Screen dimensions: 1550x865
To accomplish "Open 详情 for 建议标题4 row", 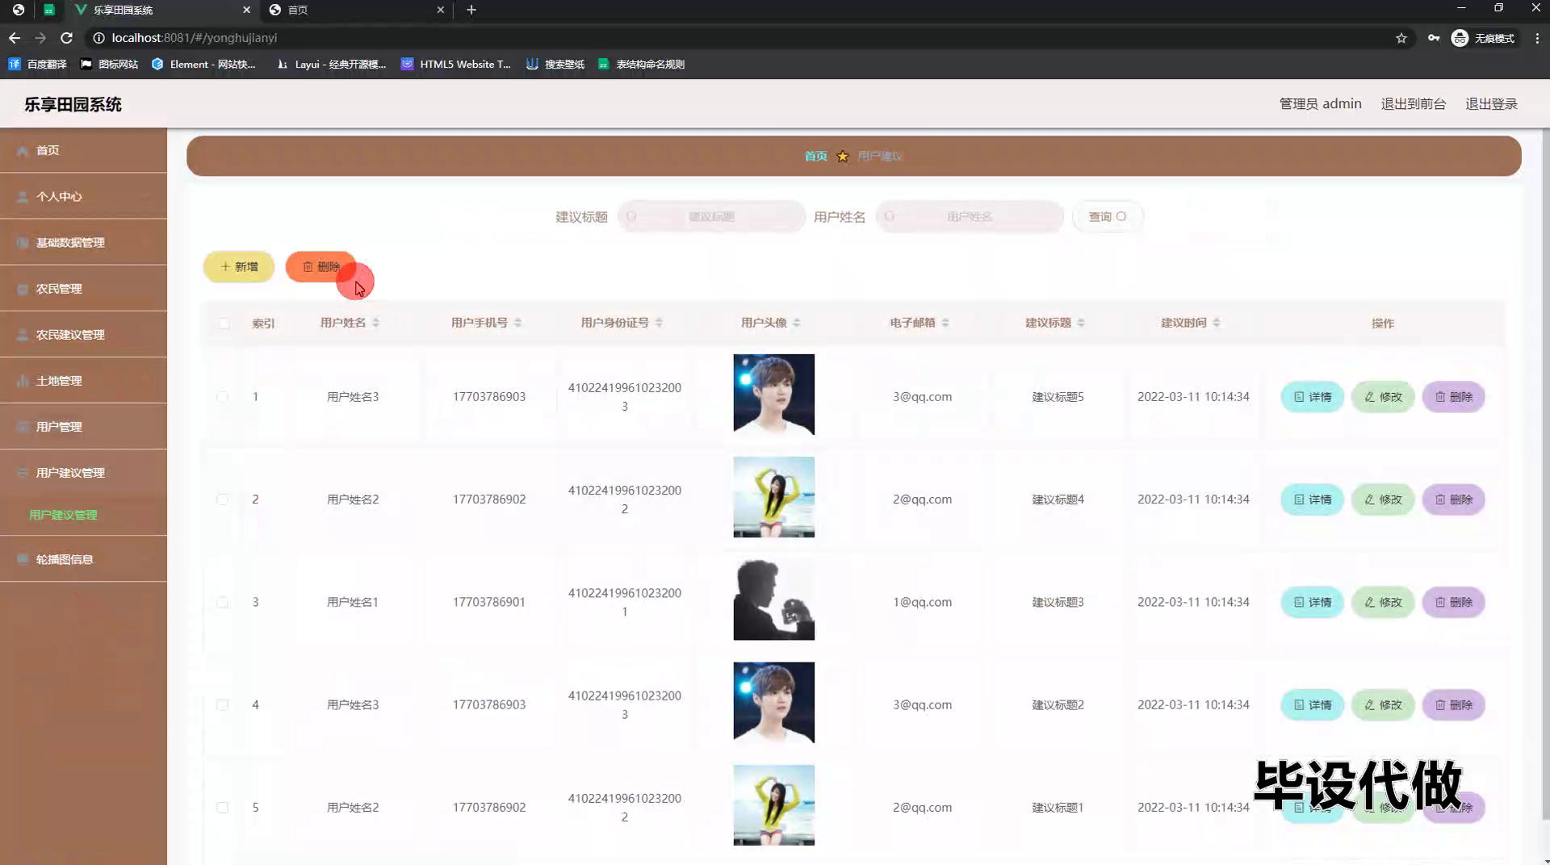I will pos(1313,499).
